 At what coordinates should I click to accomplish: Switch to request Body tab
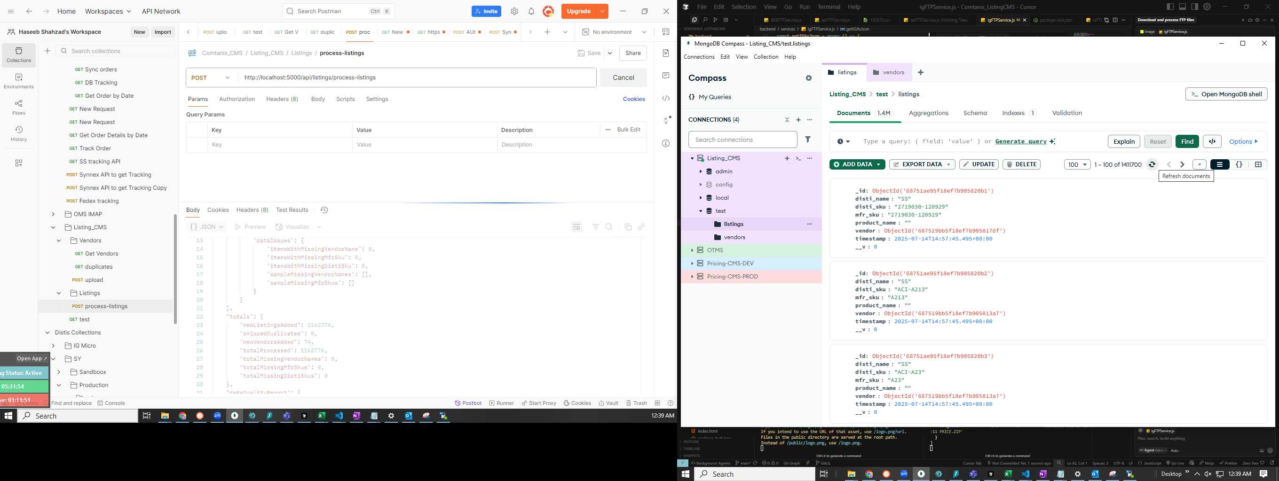tap(318, 99)
